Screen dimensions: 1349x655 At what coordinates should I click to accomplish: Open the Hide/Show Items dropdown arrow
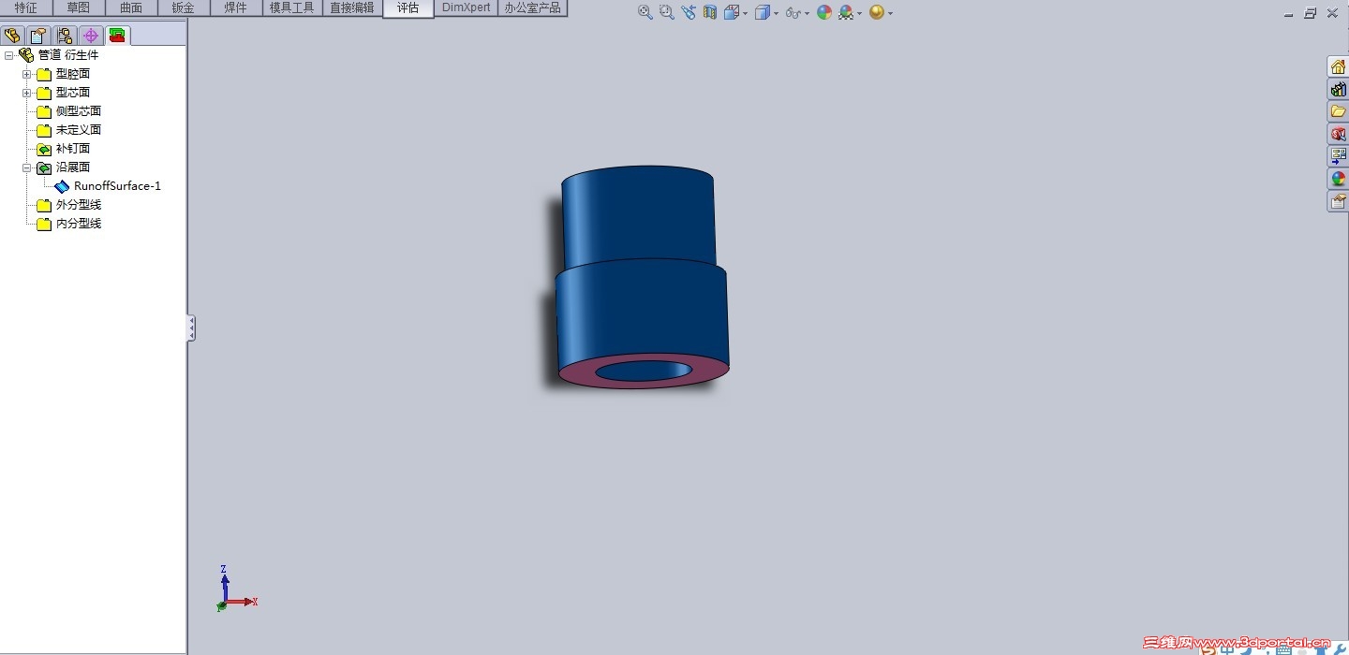(x=807, y=13)
